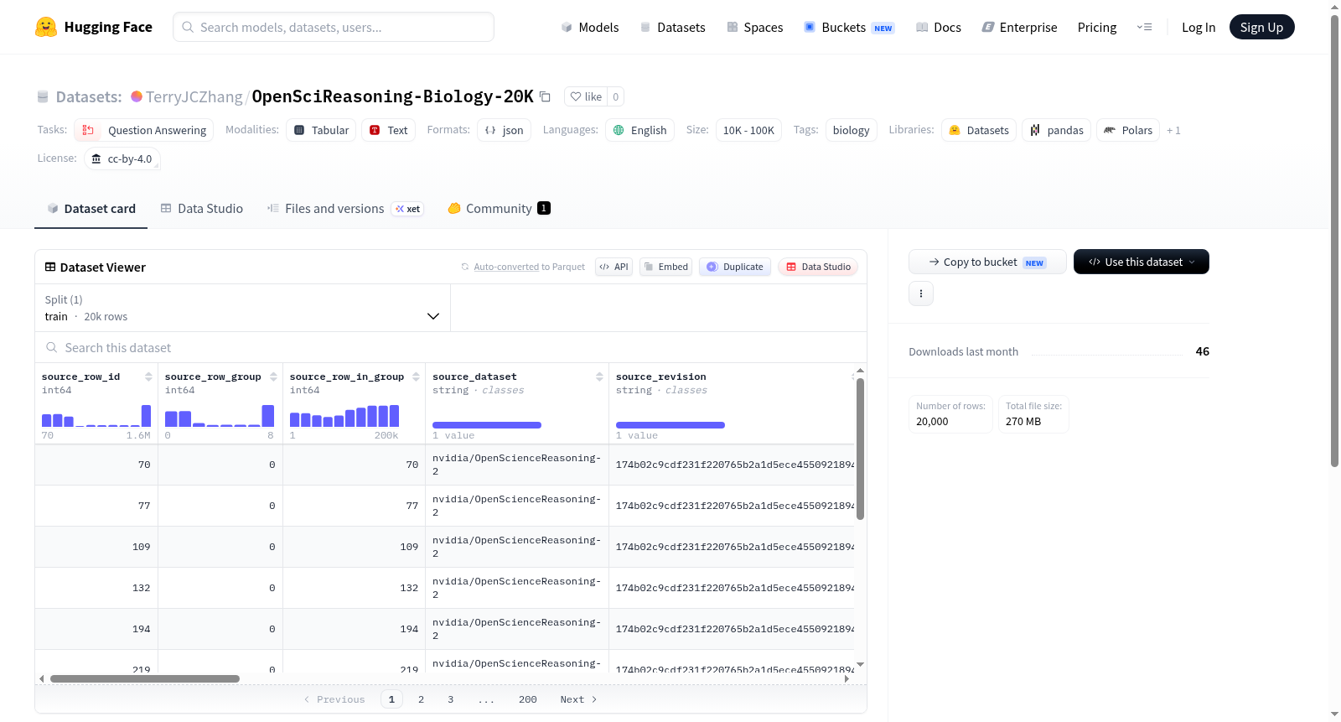The image size is (1341, 722).
Task: Click sort icon on source_row_id column
Action: (148, 377)
